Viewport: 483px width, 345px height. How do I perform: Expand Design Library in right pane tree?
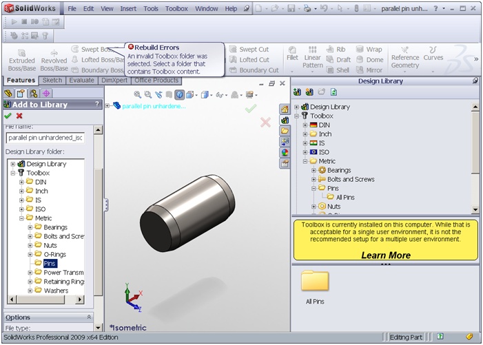(x=296, y=107)
